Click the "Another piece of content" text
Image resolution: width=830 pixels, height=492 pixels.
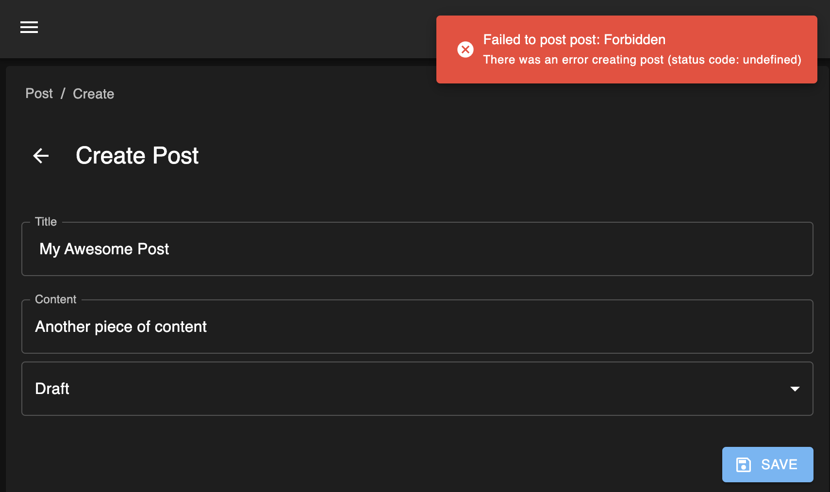coord(121,327)
